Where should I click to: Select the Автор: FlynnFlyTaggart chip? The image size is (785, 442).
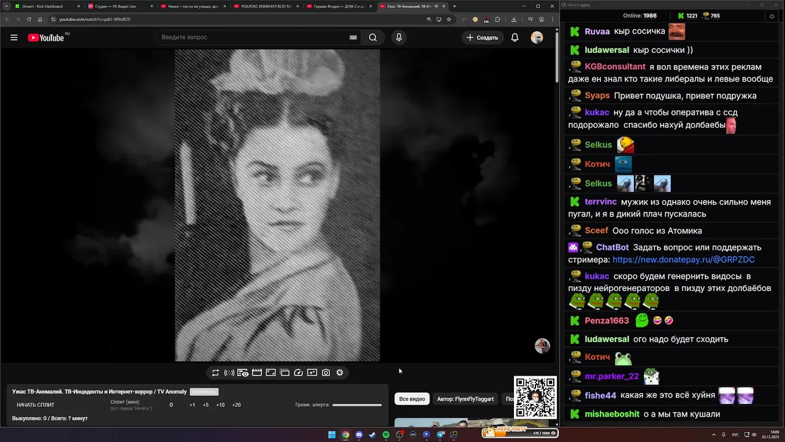[x=465, y=399]
